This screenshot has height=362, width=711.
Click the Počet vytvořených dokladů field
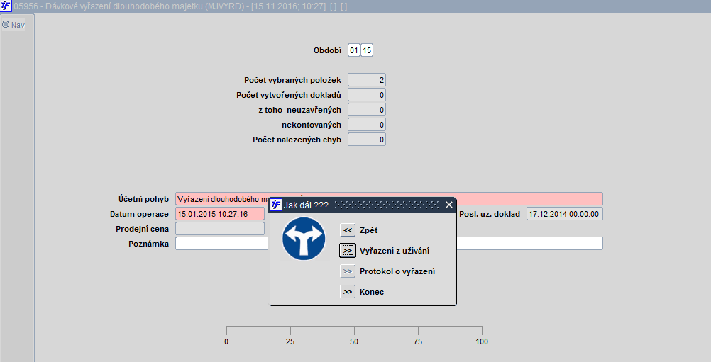pyautogui.click(x=367, y=95)
